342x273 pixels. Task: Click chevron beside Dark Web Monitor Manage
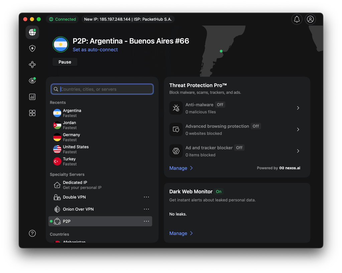click(x=191, y=233)
